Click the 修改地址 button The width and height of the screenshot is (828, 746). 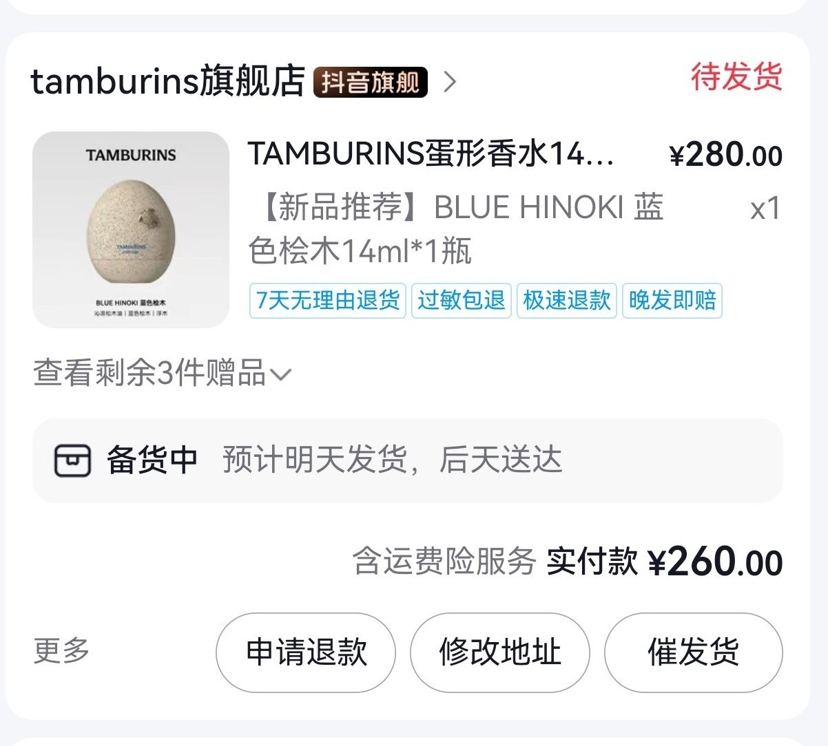coord(500,652)
